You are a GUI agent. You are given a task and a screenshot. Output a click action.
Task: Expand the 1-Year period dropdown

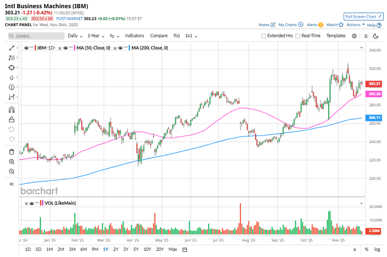(x=96, y=36)
